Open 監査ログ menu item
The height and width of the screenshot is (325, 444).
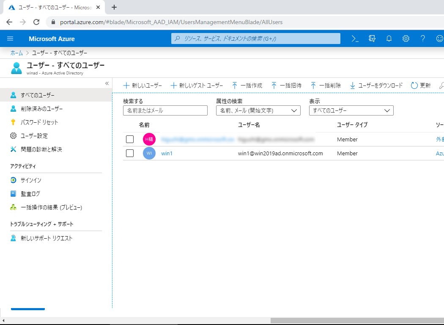56,194
